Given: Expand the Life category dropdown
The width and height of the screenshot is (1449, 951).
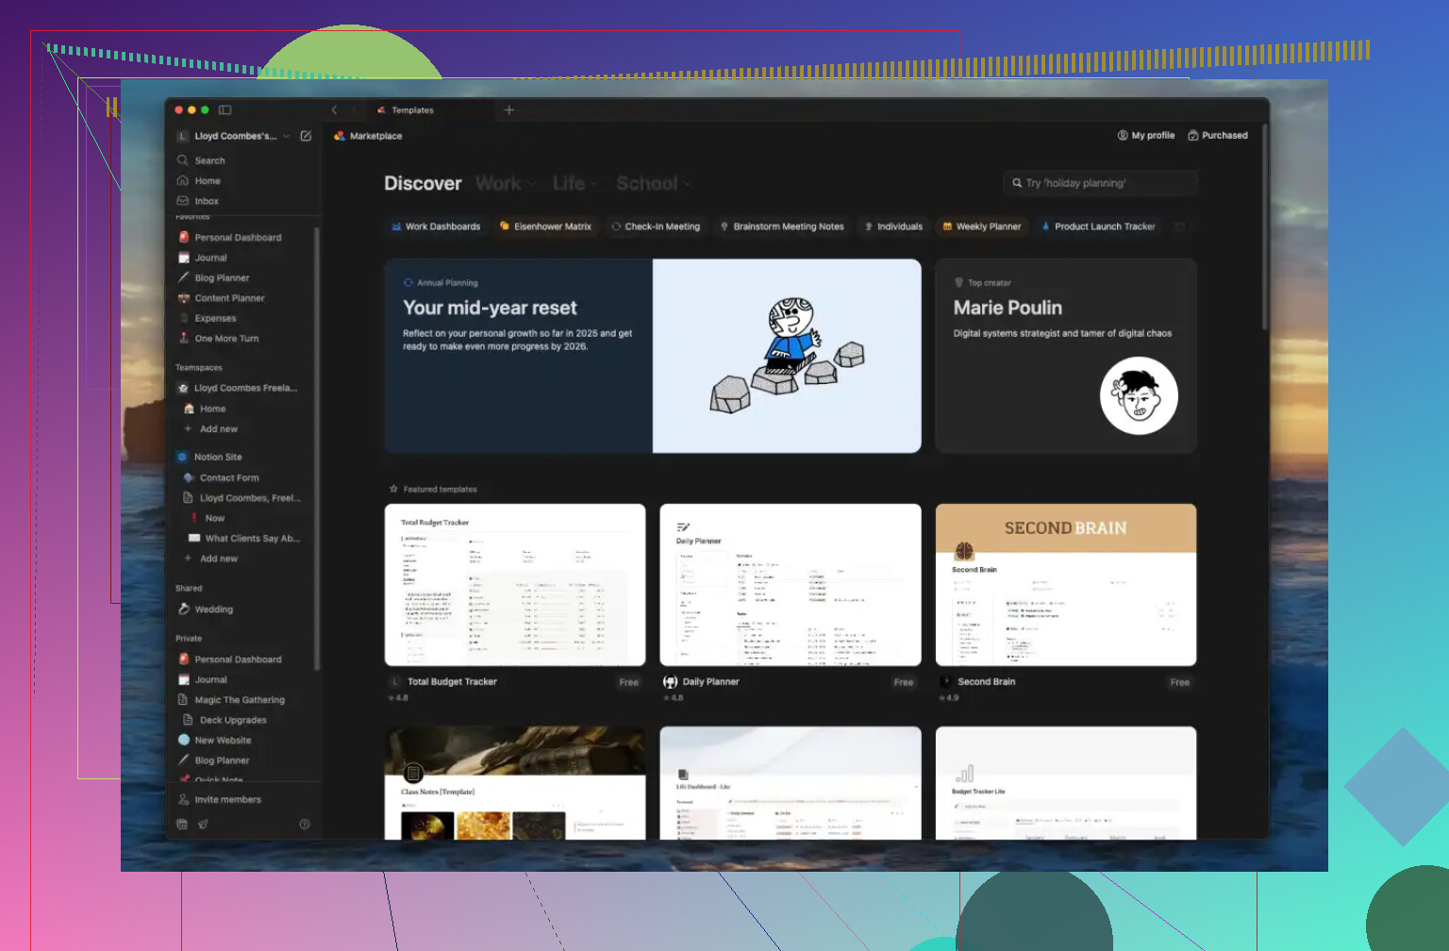Looking at the screenshot, I should [x=576, y=184].
